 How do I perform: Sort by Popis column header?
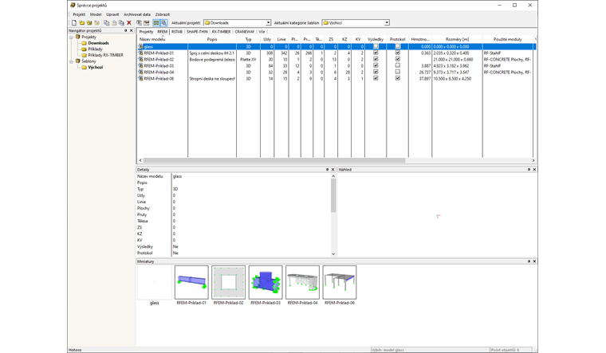point(212,39)
